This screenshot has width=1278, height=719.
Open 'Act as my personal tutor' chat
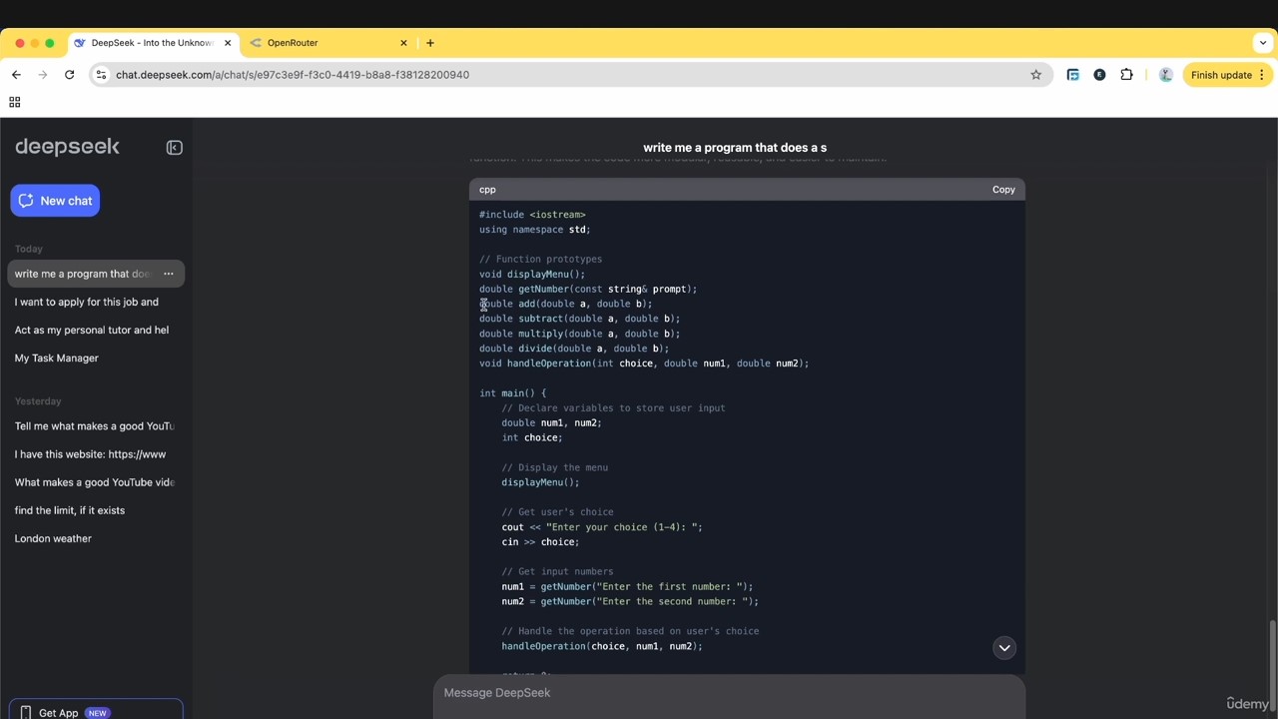point(92,330)
